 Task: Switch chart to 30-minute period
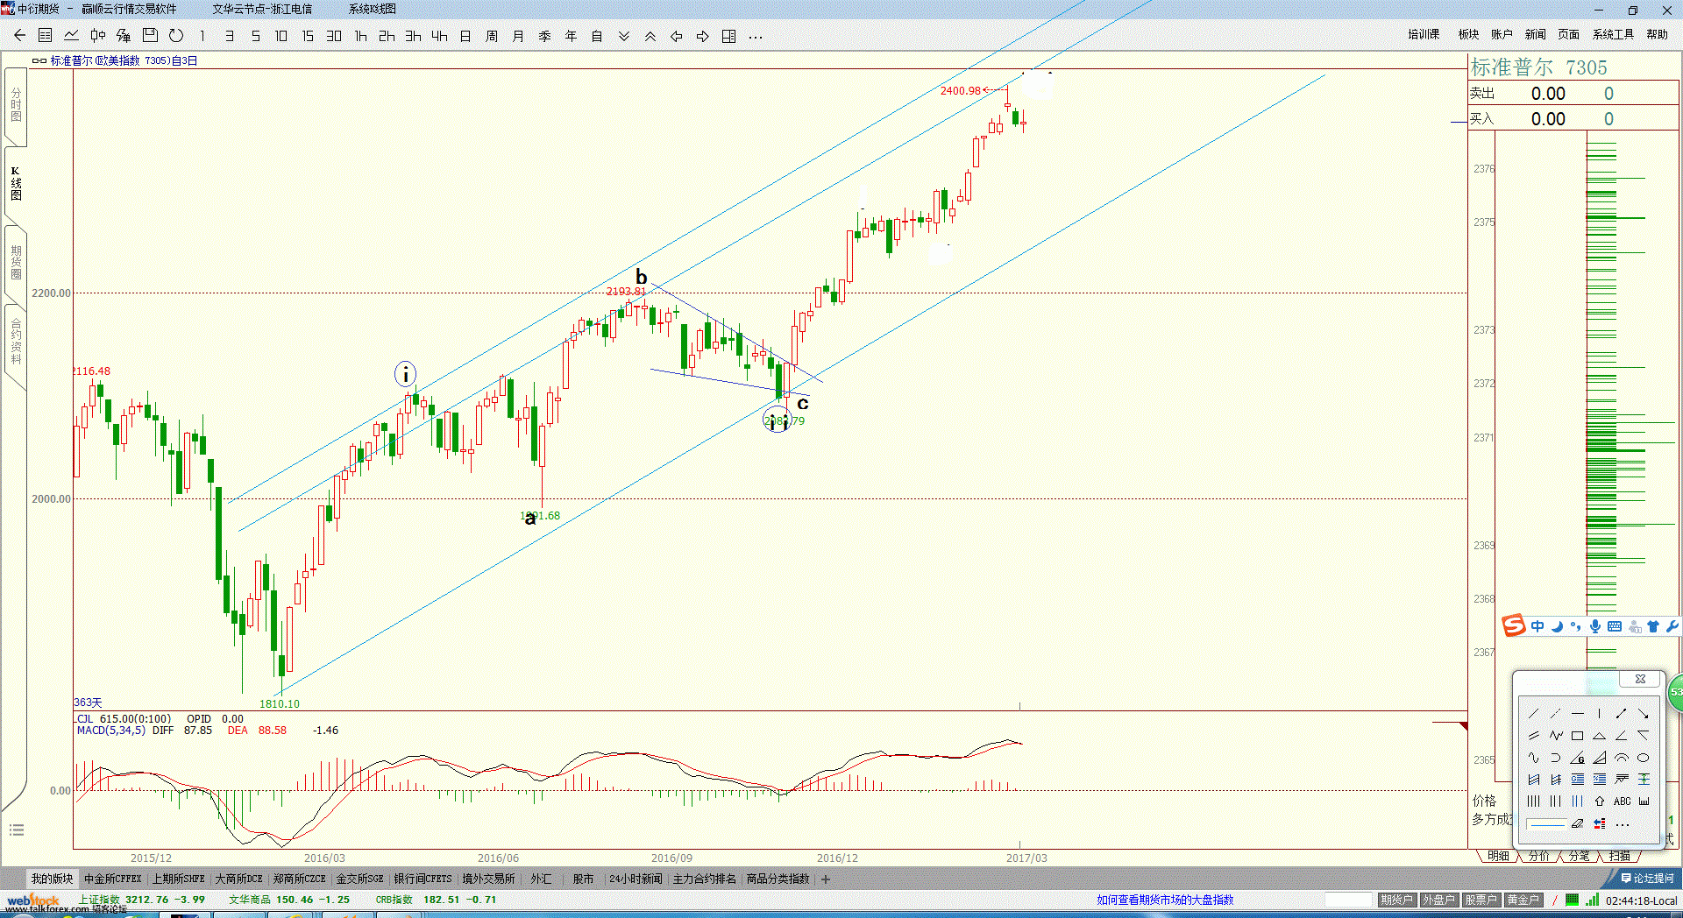pos(334,36)
